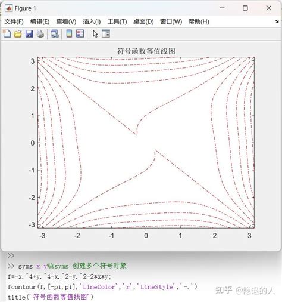The height and width of the screenshot is (302, 282).
Task: Select the x-axis tick label -2
Action: 77,236
